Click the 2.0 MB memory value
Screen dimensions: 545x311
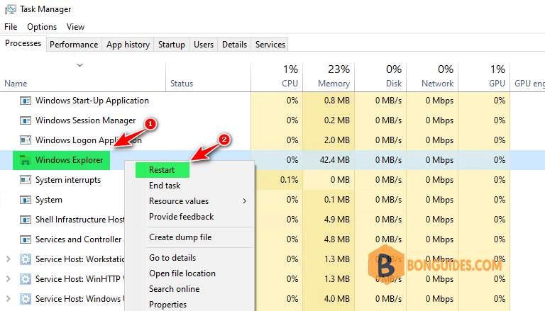tap(337, 140)
